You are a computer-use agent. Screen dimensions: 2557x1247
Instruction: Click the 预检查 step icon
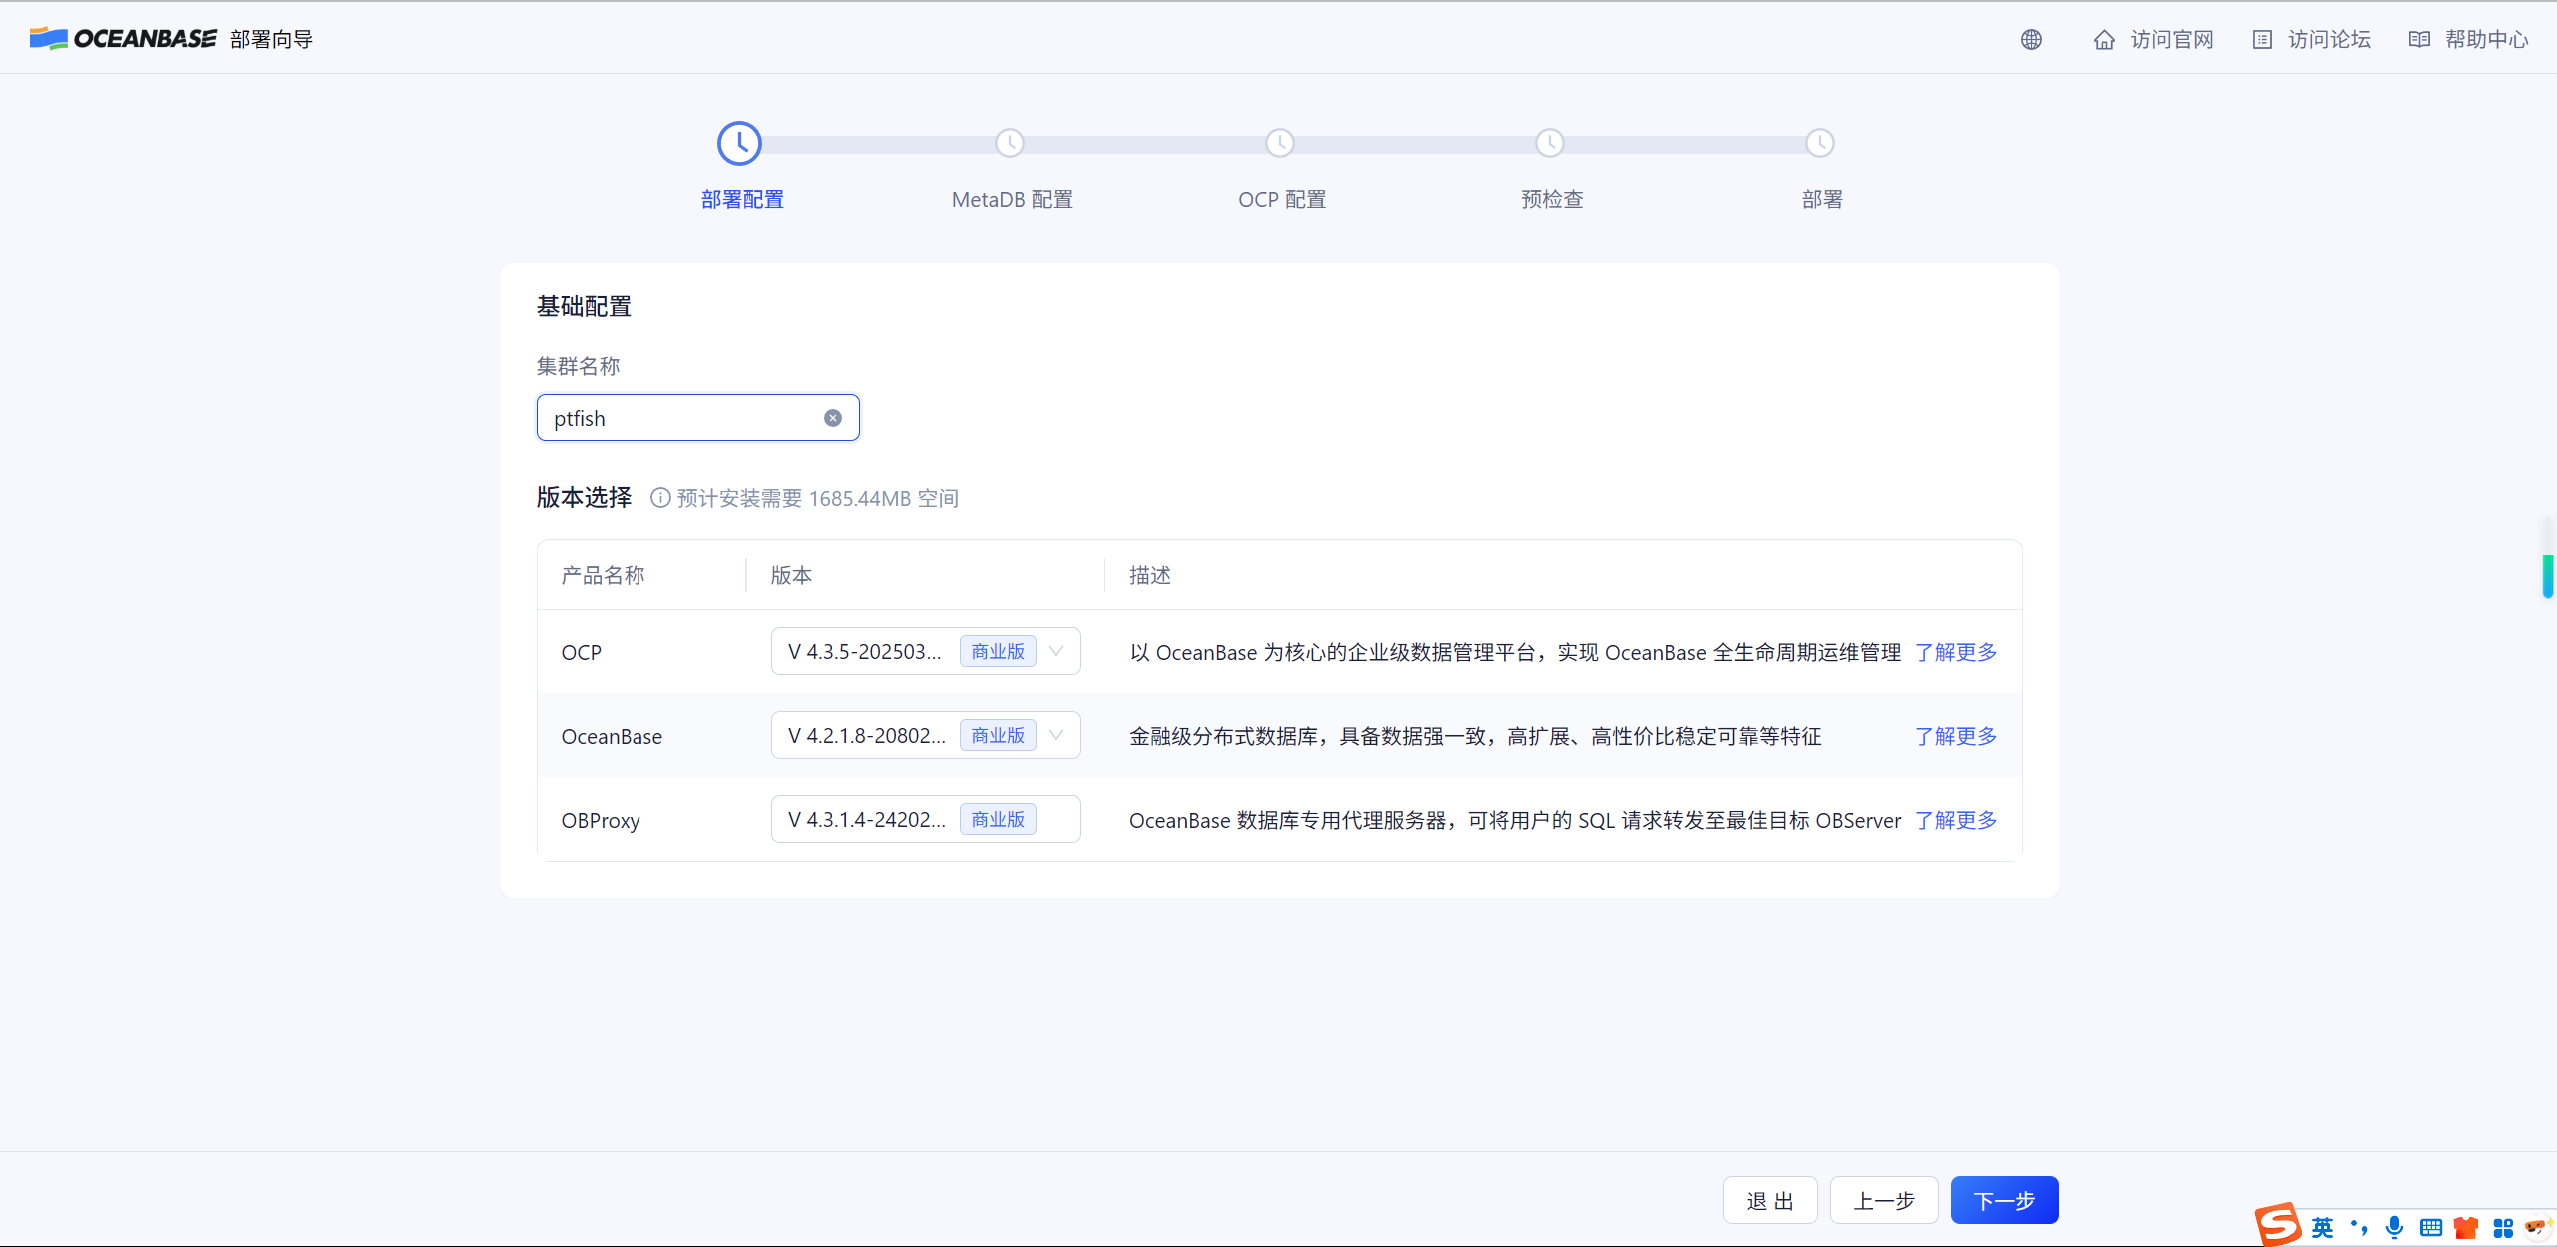pos(1550,143)
